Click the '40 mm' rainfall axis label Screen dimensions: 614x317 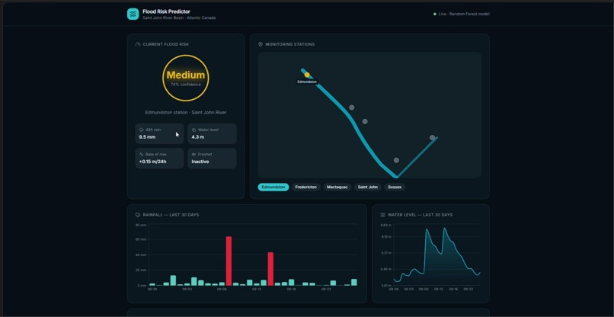pyautogui.click(x=141, y=255)
